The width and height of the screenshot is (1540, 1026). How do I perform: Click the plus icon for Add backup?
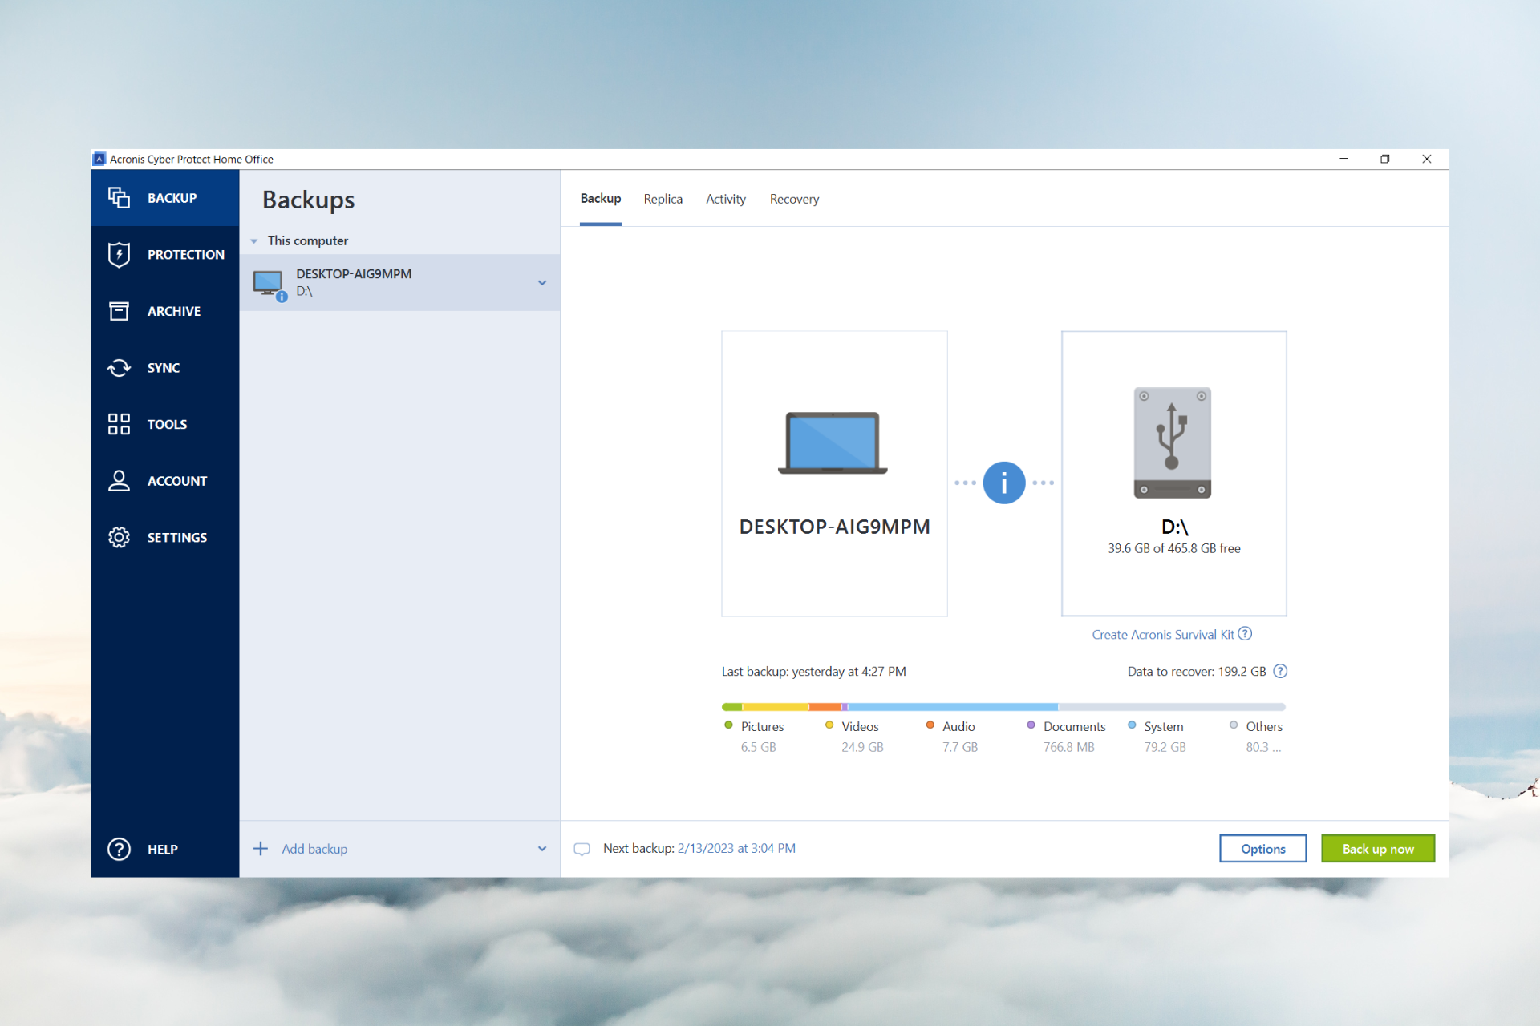261,849
